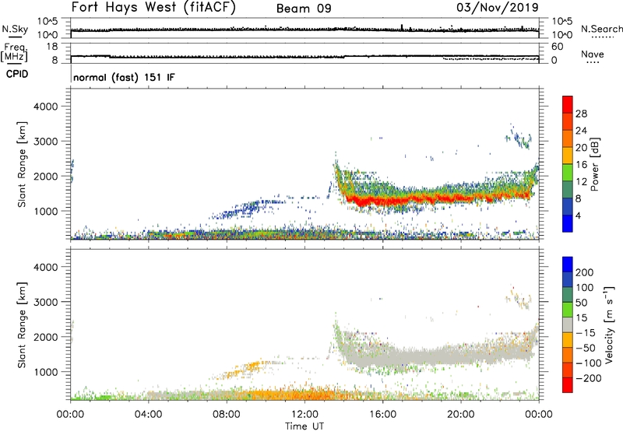This screenshot has width=623, height=431.
Task: Click the '08:00' time tick label
Action: coord(226,415)
